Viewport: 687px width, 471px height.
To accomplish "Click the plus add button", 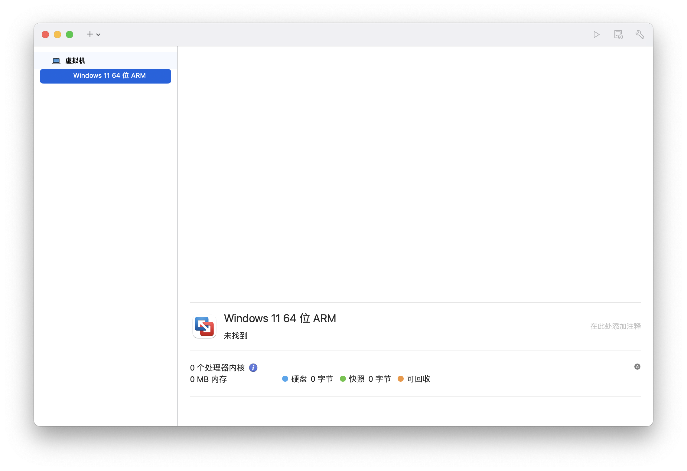I will coord(90,34).
